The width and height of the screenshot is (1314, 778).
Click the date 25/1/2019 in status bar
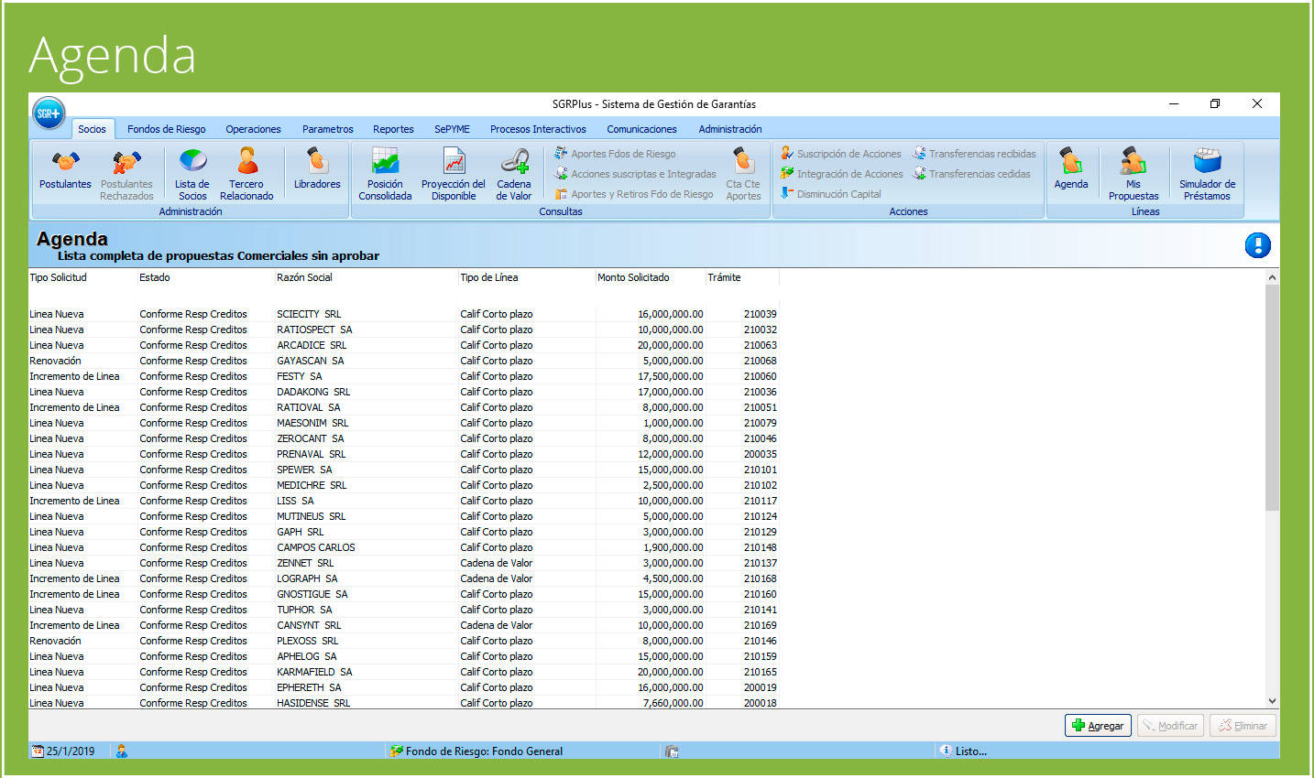[70, 751]
